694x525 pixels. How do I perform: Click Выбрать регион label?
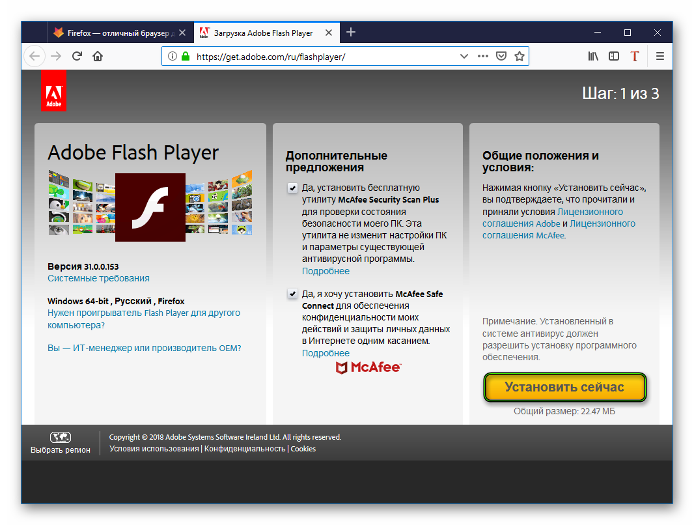(61, 450)
